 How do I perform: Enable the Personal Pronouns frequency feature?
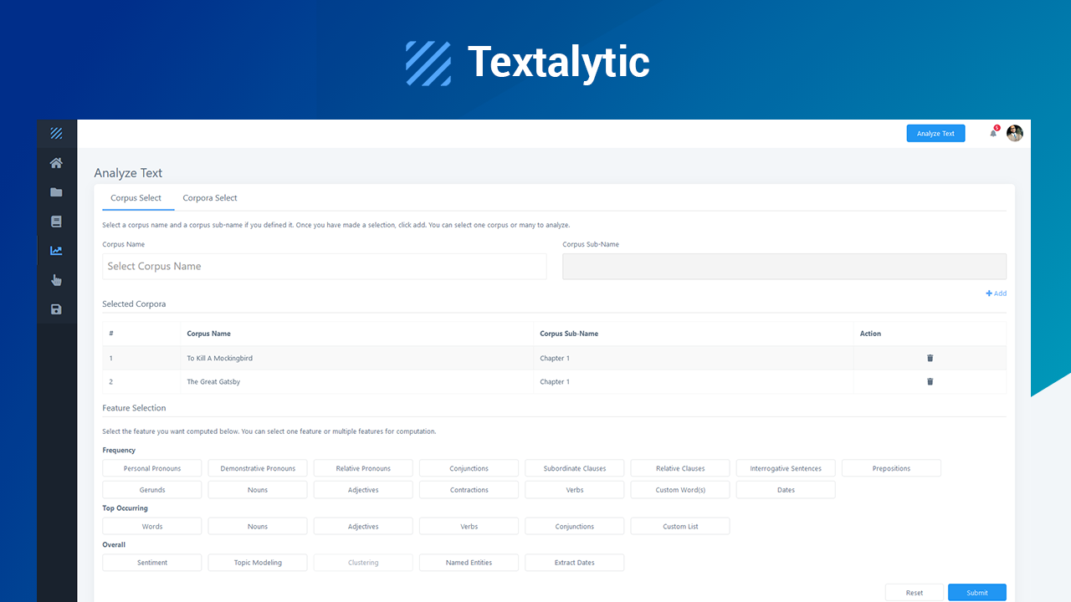point(151,467)
